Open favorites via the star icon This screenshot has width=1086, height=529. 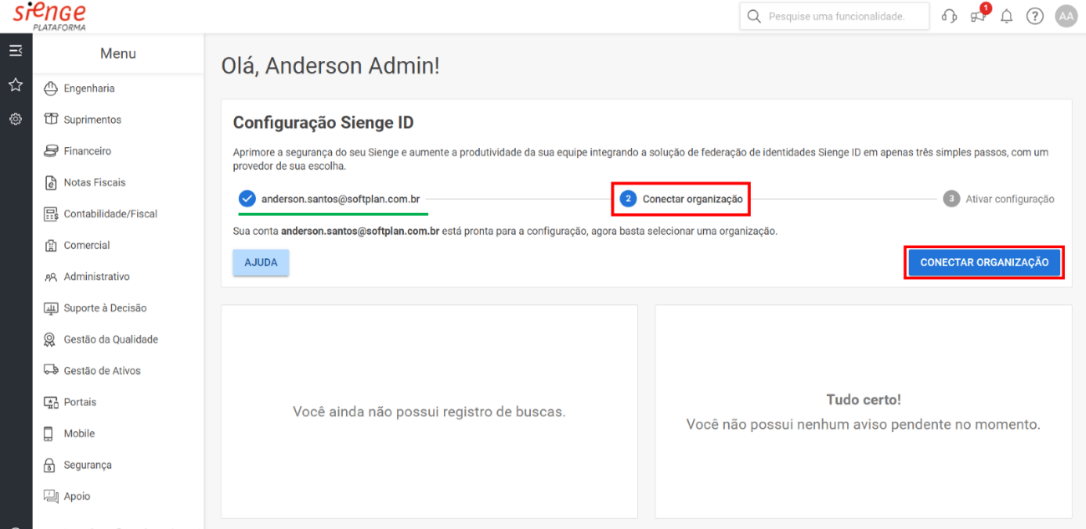[15, 84]
